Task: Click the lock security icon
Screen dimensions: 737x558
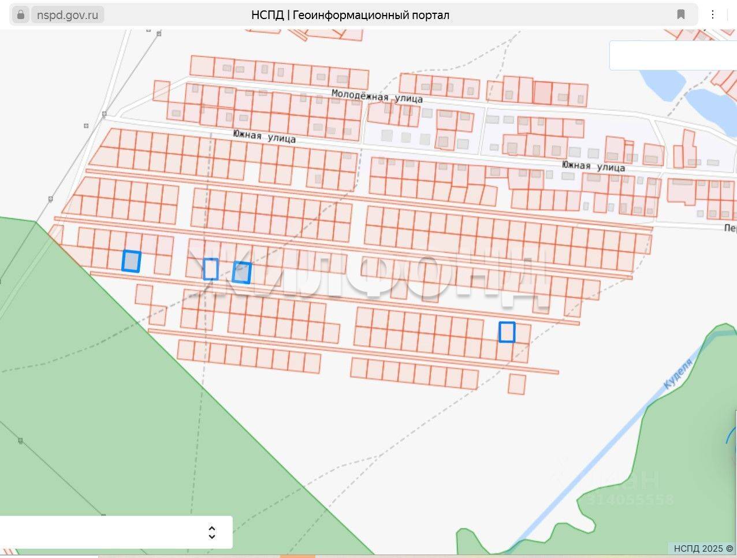Action: [x=21, y=15]
